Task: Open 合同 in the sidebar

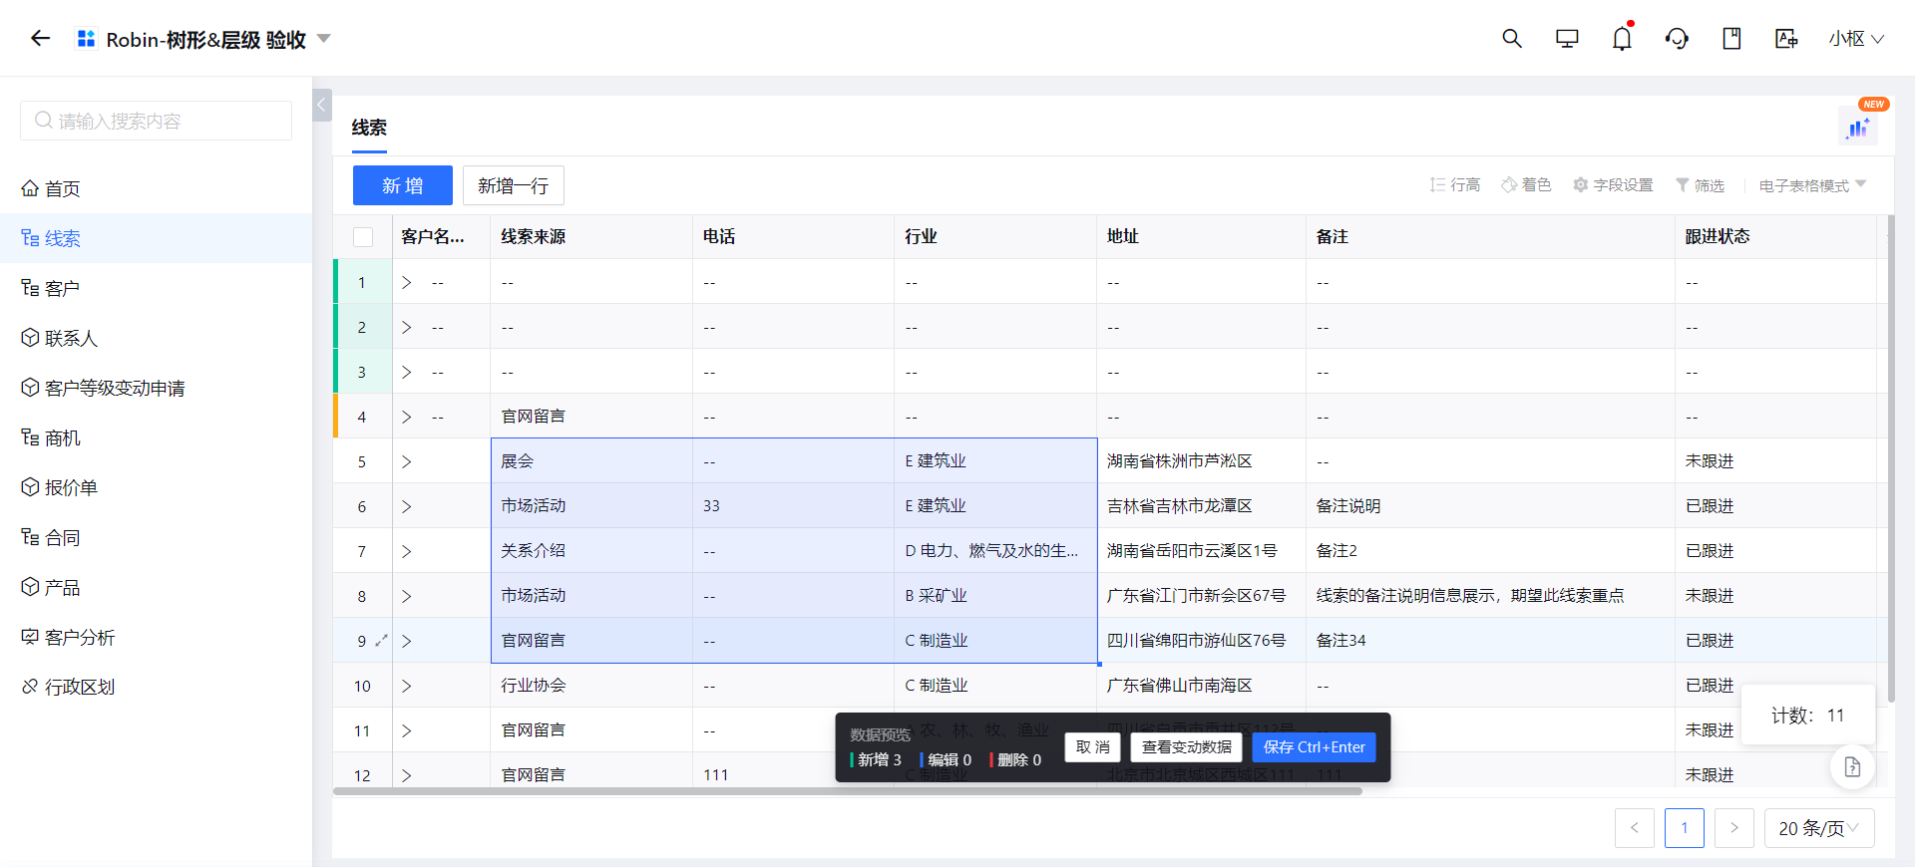Action: 156,537
